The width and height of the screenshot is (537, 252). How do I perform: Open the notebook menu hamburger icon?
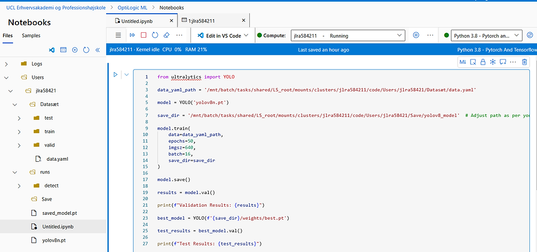click(118, 35)
